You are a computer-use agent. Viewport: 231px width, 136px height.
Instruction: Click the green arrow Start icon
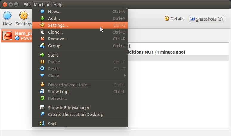click(42, 55)
